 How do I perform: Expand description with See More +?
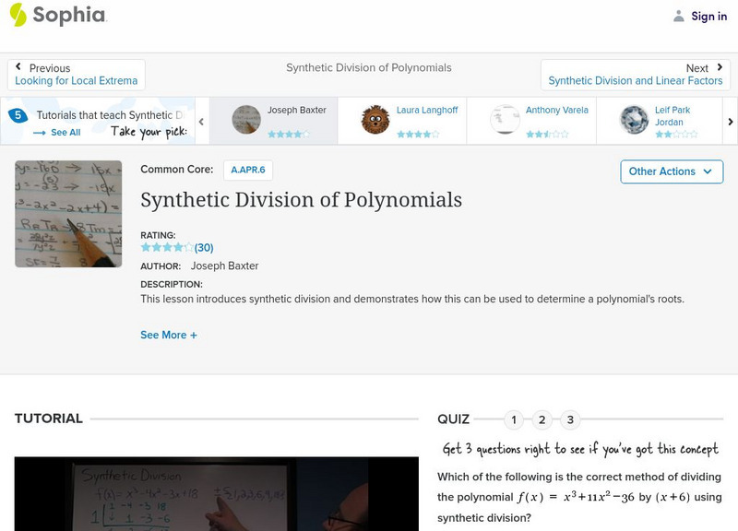[x=169, y=336]
